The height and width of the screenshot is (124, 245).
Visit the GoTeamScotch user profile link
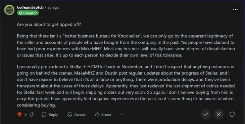point(30,7)
